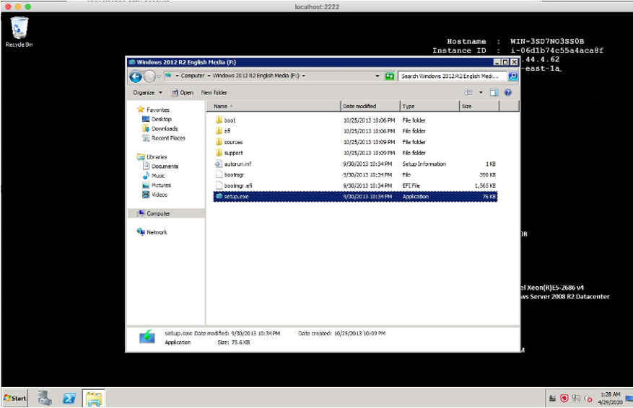Expand dropdown arrow after F: drive breadcrumb
This screenshot has height=408, width=633.
tap(304, 76)
